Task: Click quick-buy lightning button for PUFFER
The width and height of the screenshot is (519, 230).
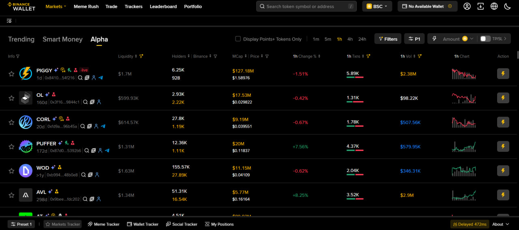Action: 503,146
